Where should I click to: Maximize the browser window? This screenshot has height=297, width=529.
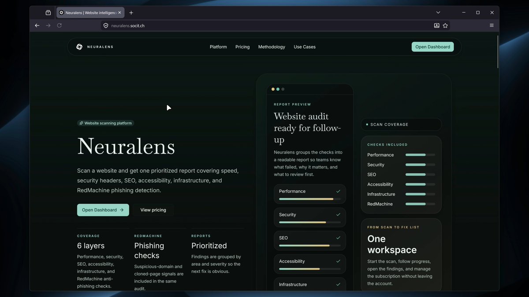coord(478,13)
